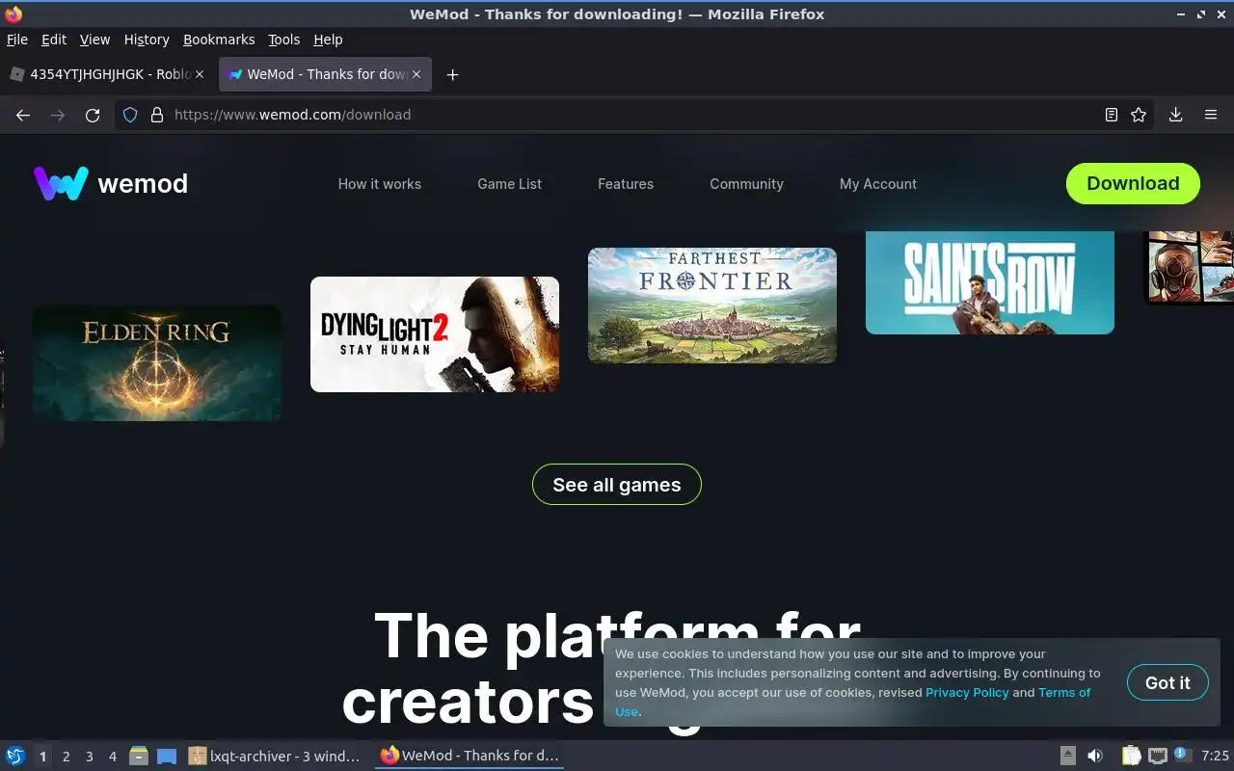Switch to virtual desktop 2
Viewport: 1234px width, 771px height.
[x=66, y=757]
